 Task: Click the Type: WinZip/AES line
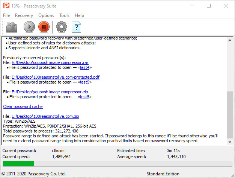tap(20, 121)
